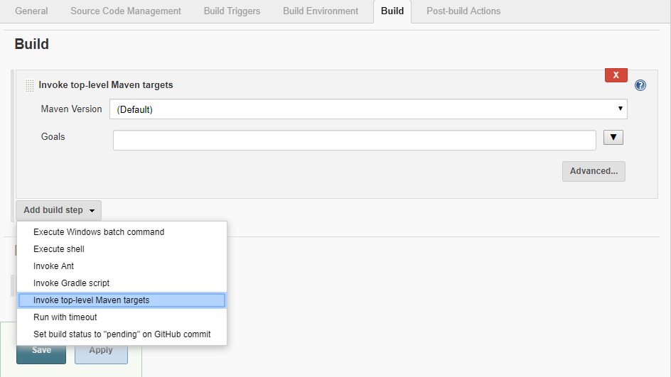Add an Invoke Gradle script step
The height and width of the screenshot is (377, 671).
71,283
